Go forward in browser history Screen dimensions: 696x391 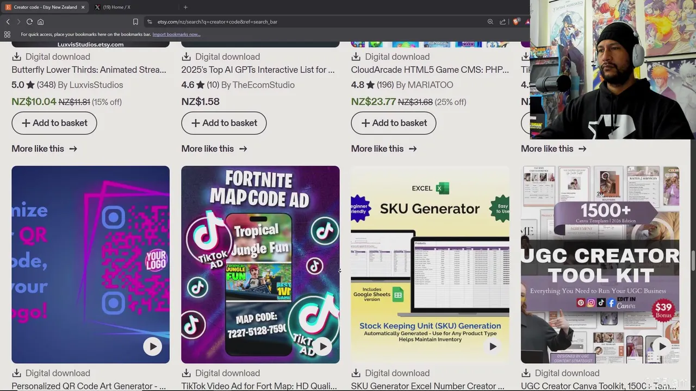[18, 22]
